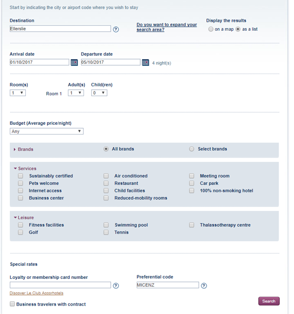This screenshot has width=294, height=314.
Task: Click the Destination text field
Action: [60, 29]
